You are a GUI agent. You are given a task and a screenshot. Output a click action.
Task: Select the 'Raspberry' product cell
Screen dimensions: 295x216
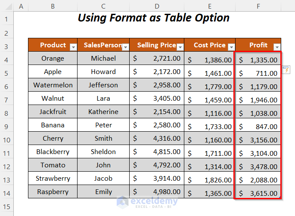[x=53, y=192]
